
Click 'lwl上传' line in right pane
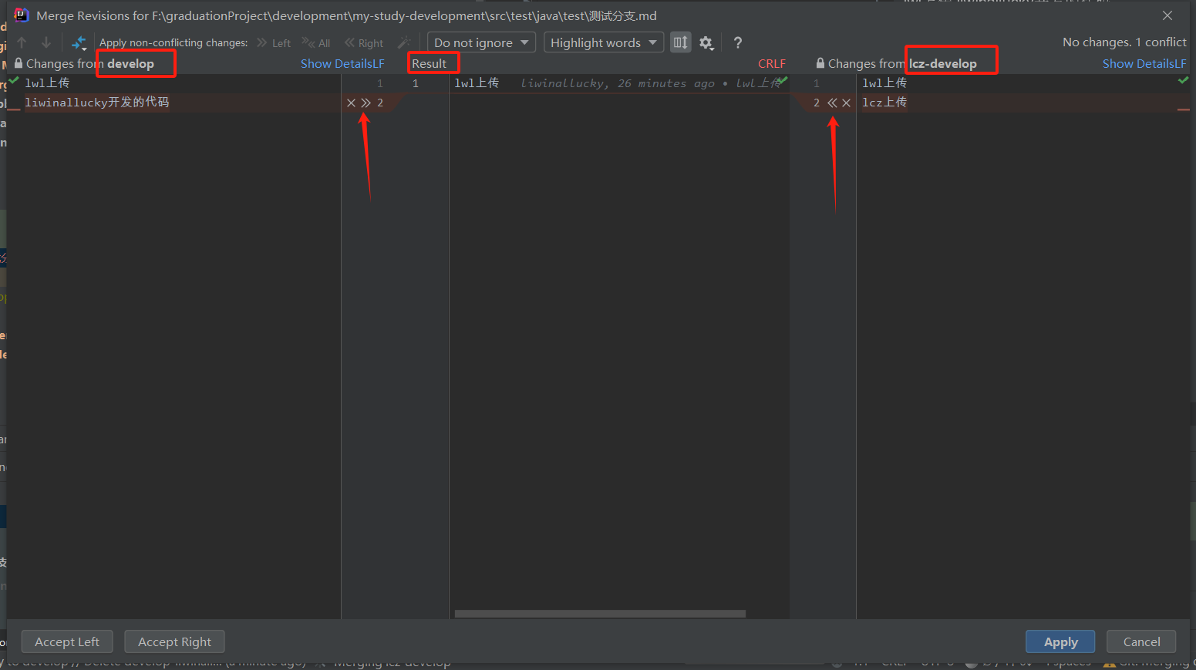pyautogui.click(x=884, y=83)
